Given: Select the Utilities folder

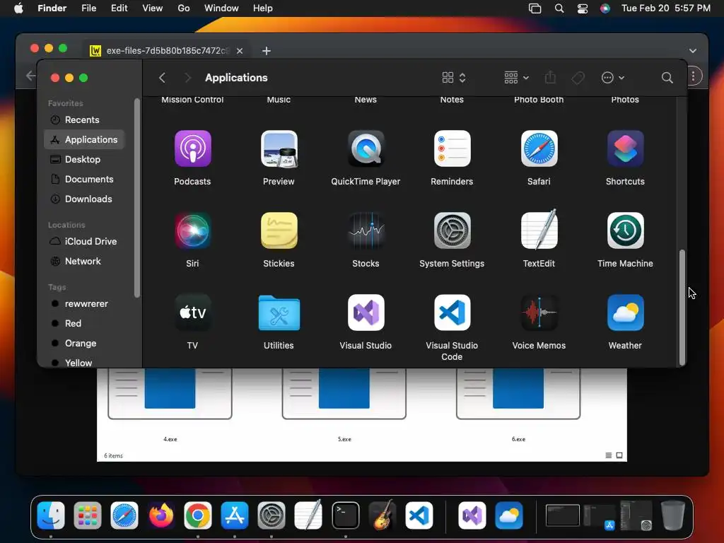Looking at the screenshot, I should (279, 313).
